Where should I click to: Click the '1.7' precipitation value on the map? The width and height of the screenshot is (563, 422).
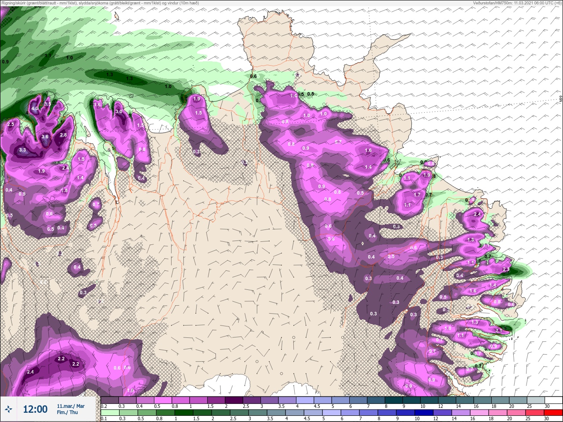point(417,195)
